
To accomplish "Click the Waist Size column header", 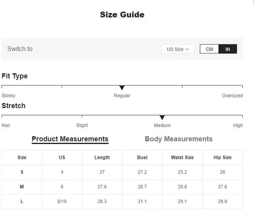I will (x=182, y=157).
